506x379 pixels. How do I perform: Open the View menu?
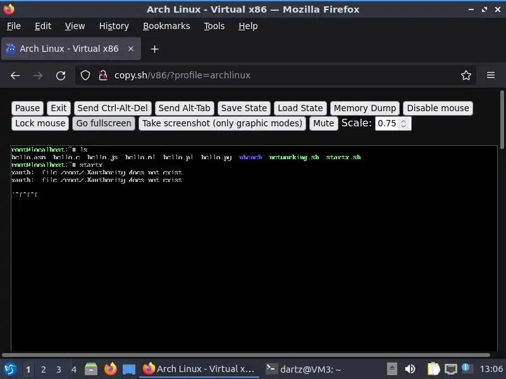[75, 26]
